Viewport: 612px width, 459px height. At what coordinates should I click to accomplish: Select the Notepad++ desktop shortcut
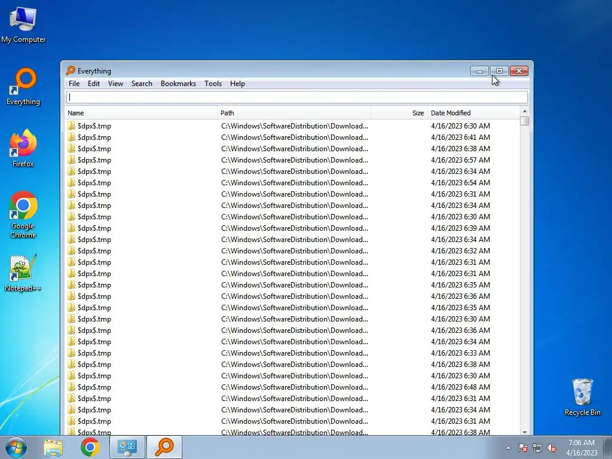(x=23, y=273)
